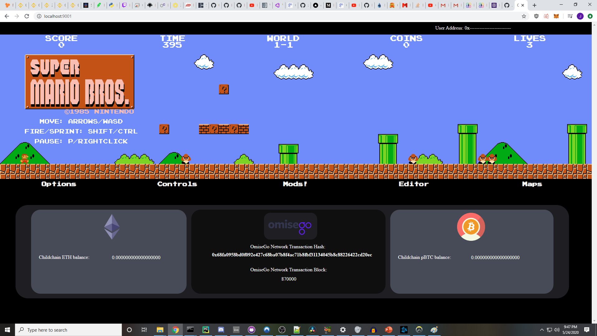Open the volume control in tray
The image size is (597, 336).
pyautogui.click(x=557, y=330)
